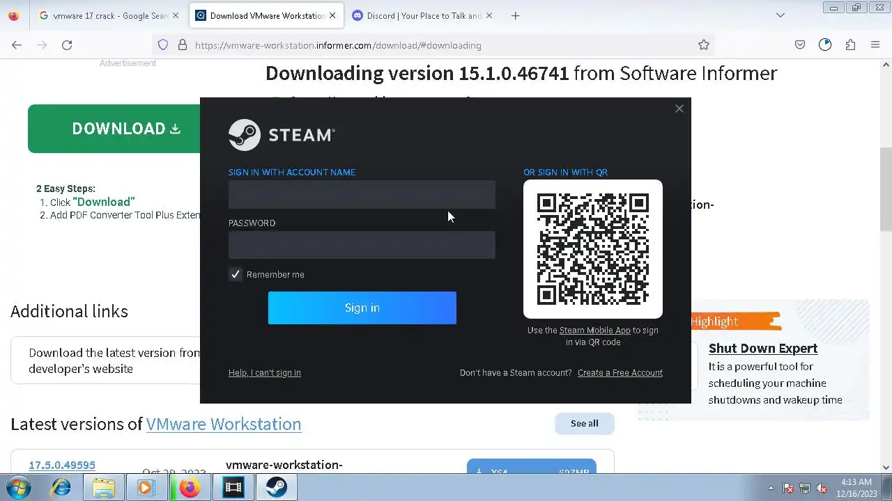This screenshot has height=501, width=892.
Task: Open the extensions puzzle icon
Action: [850, 45]
